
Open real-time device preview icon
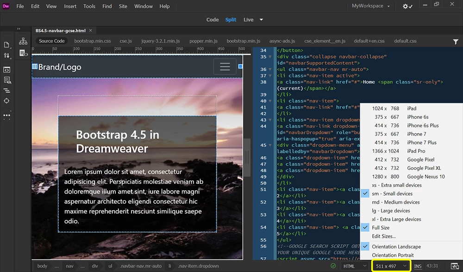coord(455,266)
